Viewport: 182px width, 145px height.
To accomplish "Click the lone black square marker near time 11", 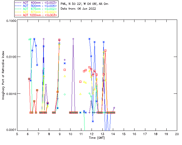I will [x=80, y=82].
